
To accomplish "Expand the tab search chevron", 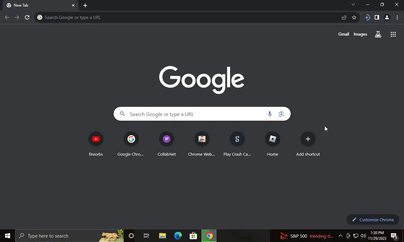I will point(353,4).
